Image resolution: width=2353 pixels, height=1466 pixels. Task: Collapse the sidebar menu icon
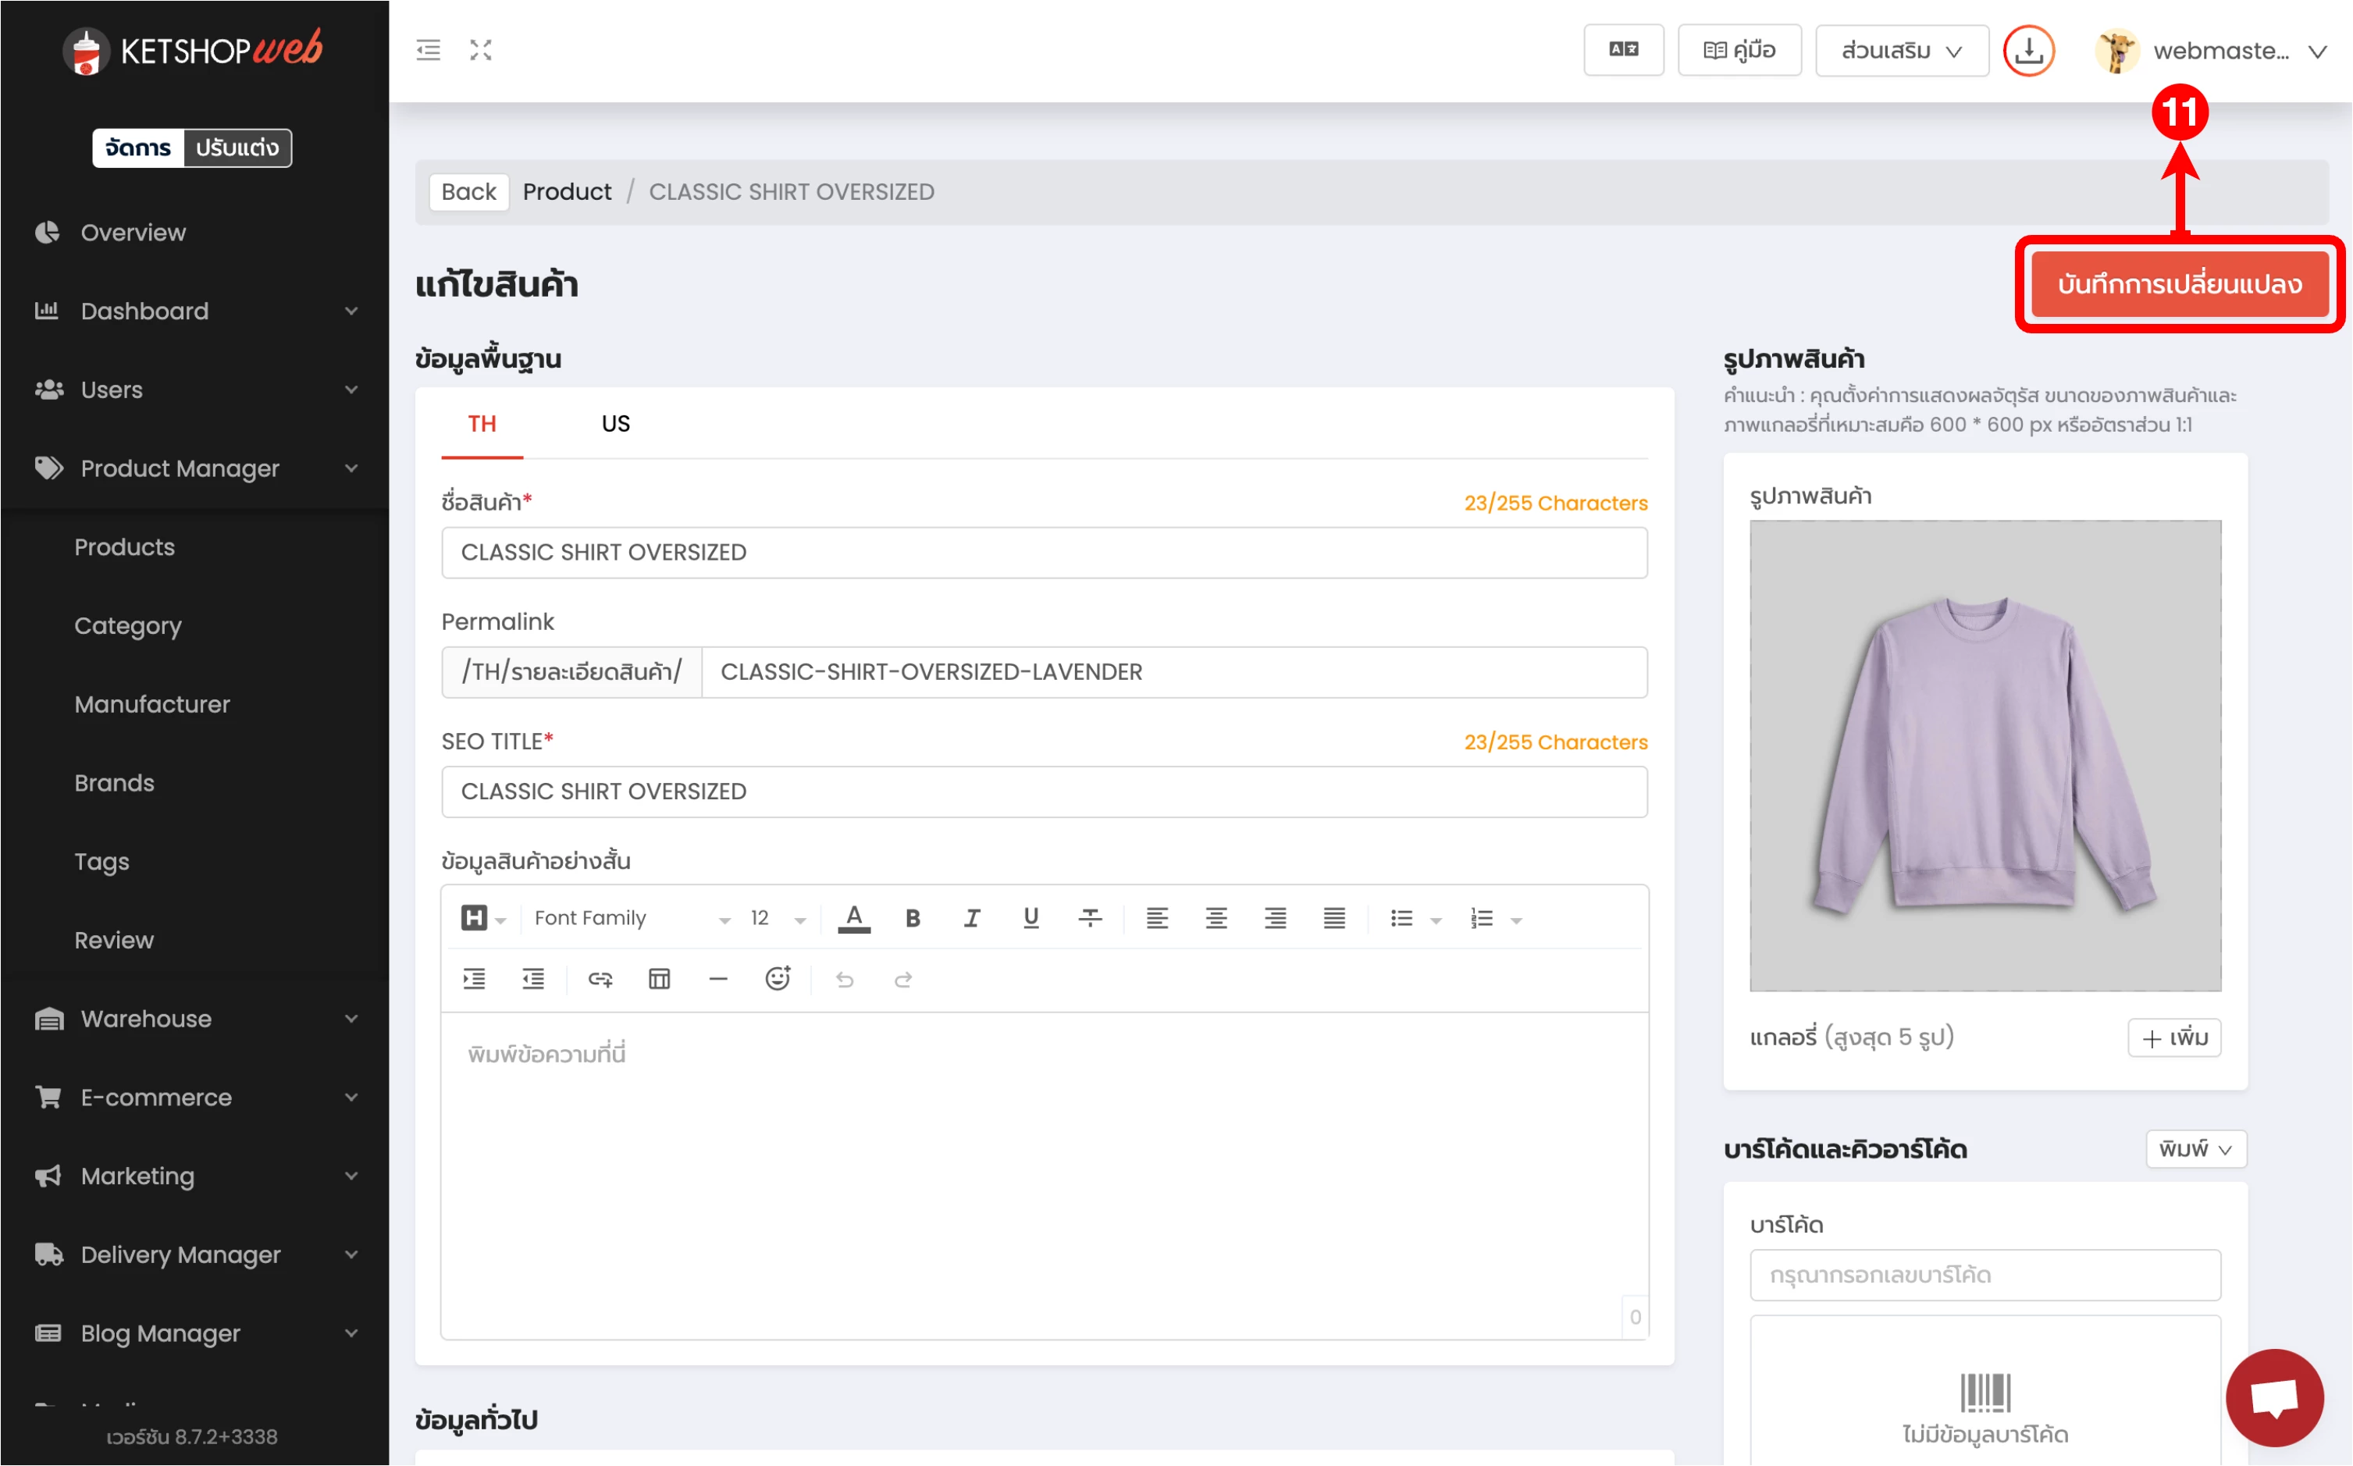pyautogui.click(x=429, y=51)
